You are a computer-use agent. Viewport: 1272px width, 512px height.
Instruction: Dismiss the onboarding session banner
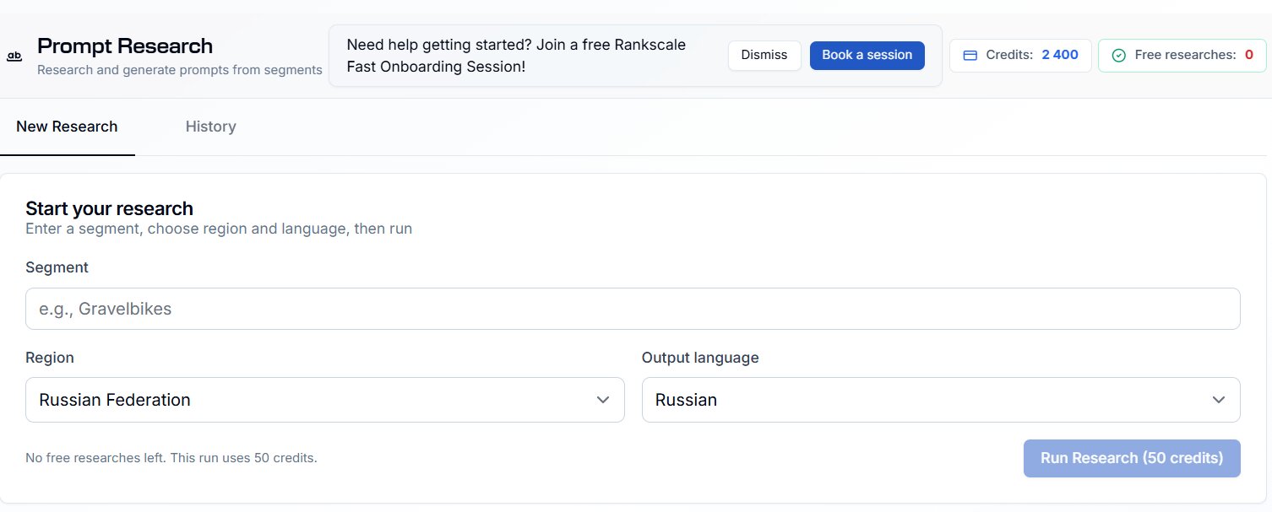click(764, 55)
